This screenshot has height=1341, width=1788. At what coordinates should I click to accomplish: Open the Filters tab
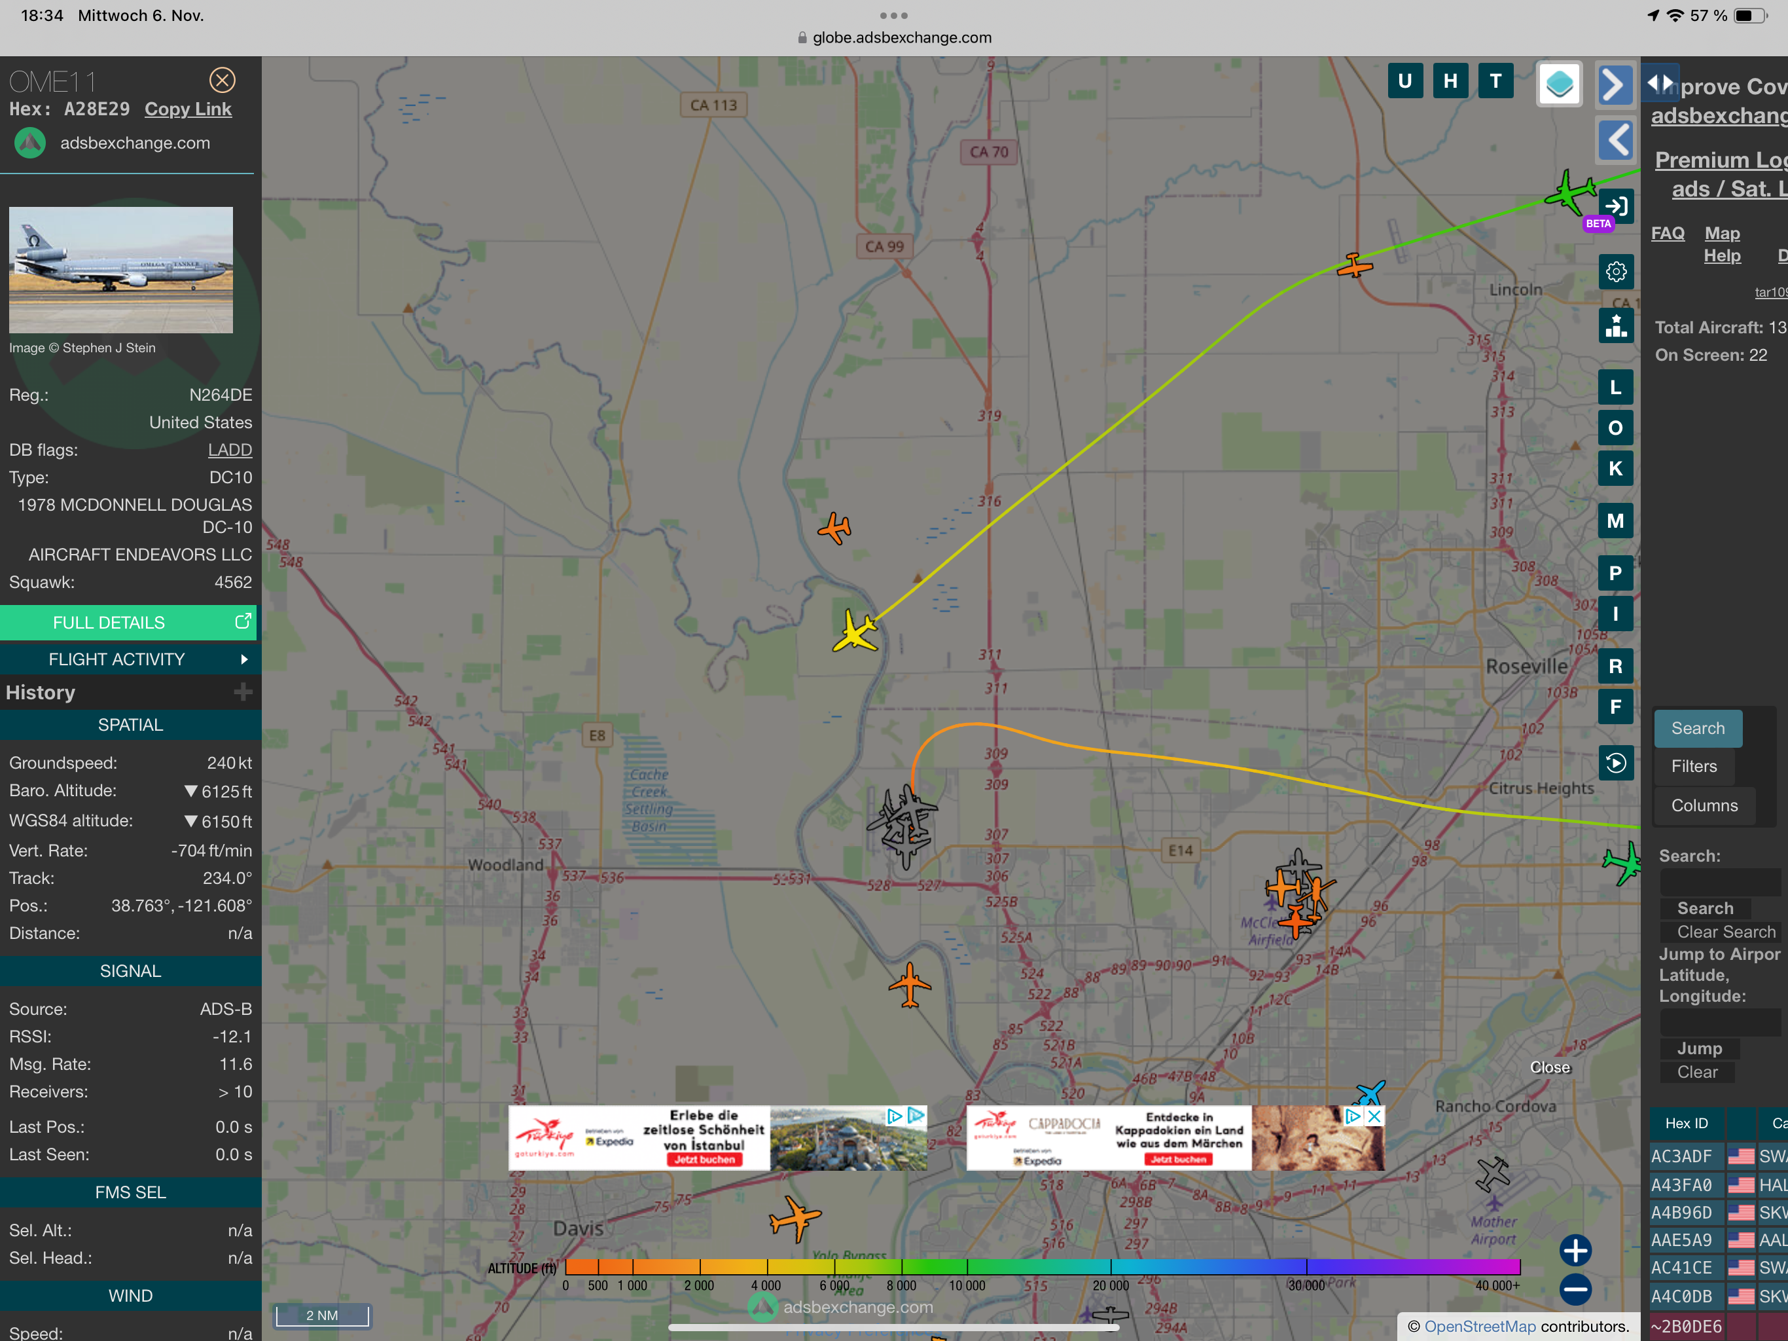click(x=1693, y=766)
